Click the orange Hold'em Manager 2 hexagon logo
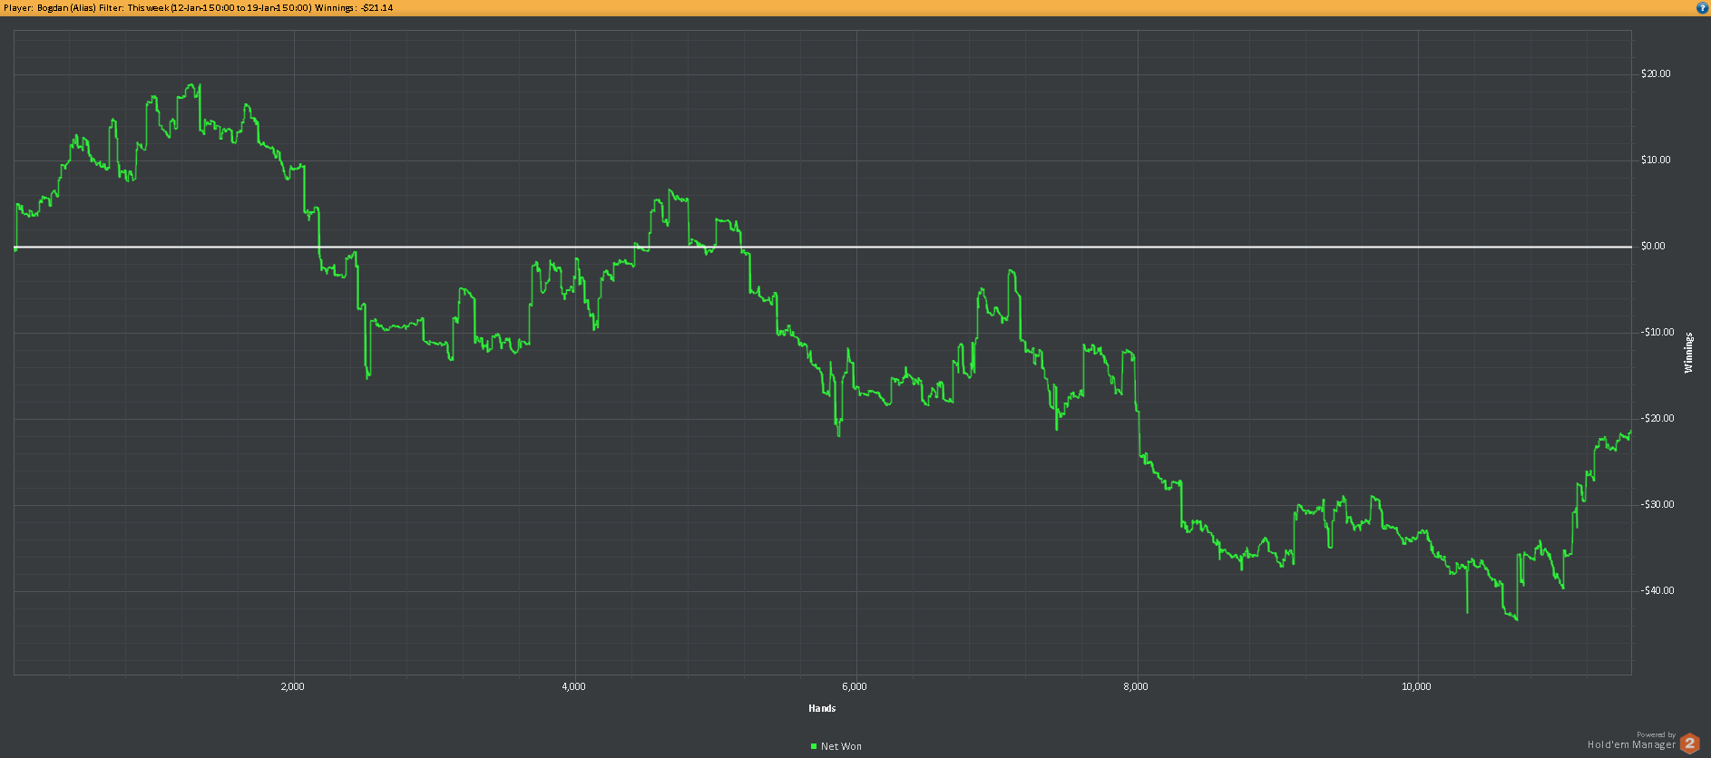The width and height of the screenshot is (1711, 758). click(1689, 743)
